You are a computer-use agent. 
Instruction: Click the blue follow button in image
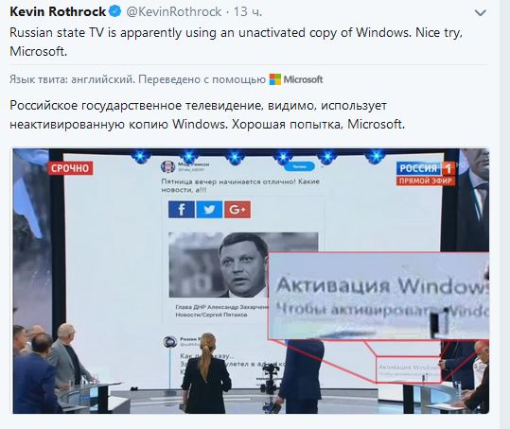click(299, 167)
